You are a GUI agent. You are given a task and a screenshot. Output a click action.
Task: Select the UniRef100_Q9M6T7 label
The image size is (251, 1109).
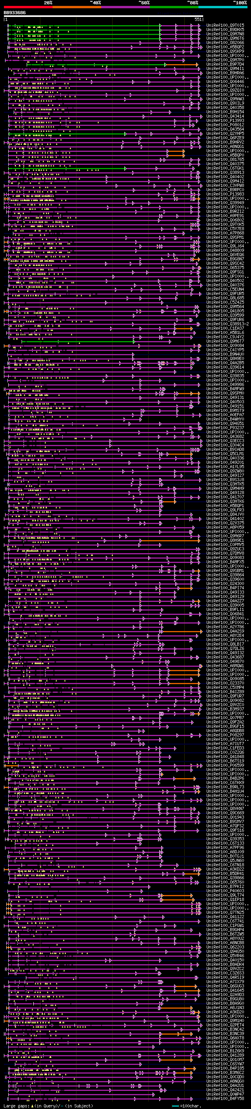tap(225, 341)
